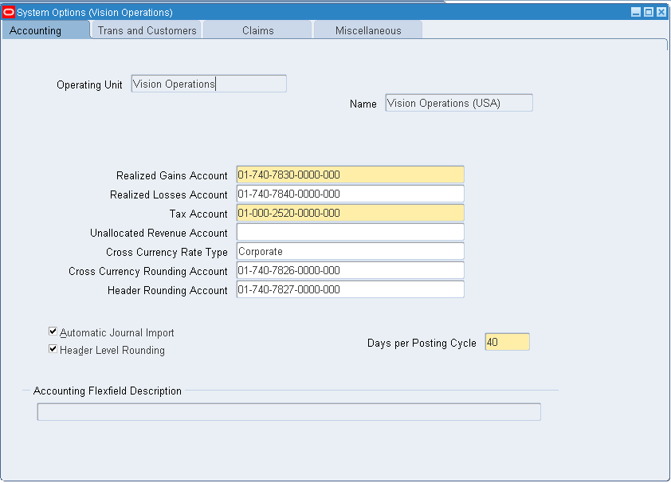Switch to the Accounting tab

point(36,30)
